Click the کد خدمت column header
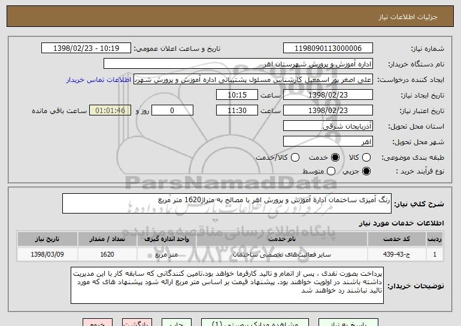Screen dimensions: 461x326 click(x=396, y=239)
